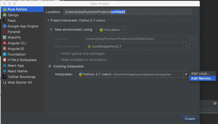Image resolution: width=218 pixels, height=124 pixels.
Task: Select the React Native list label
Action: (17, 71)
